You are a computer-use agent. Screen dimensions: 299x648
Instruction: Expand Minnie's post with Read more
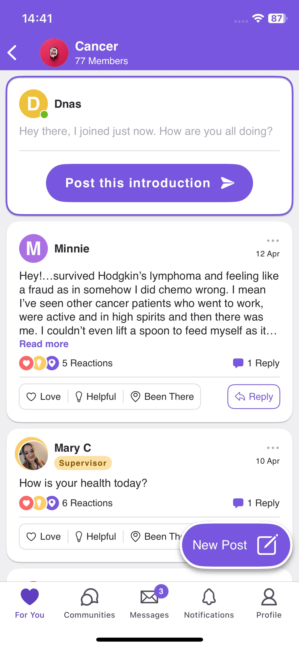click(44, 344)
